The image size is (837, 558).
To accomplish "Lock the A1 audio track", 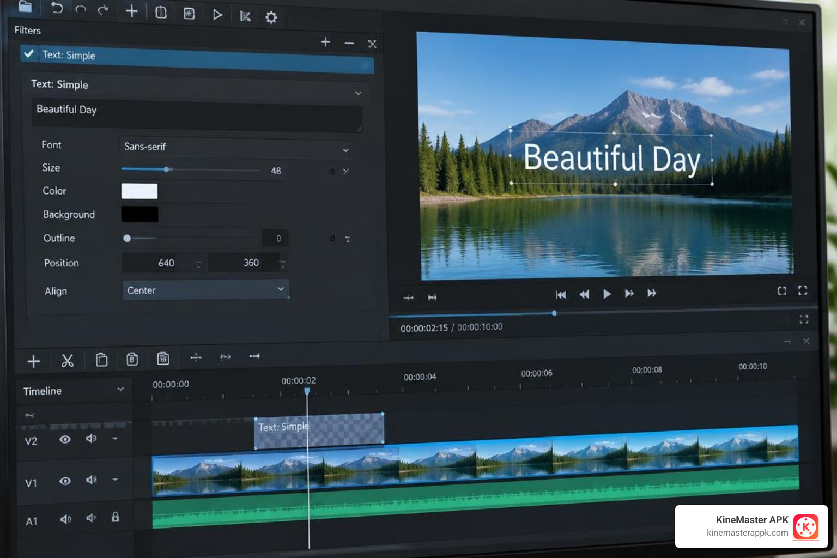I will (116, 517).
